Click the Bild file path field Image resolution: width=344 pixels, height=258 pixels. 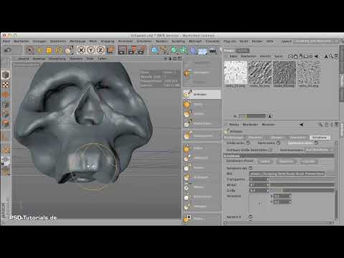(x=287, y=173)
